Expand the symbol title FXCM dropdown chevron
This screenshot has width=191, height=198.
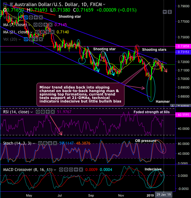[x=104, y=5]
